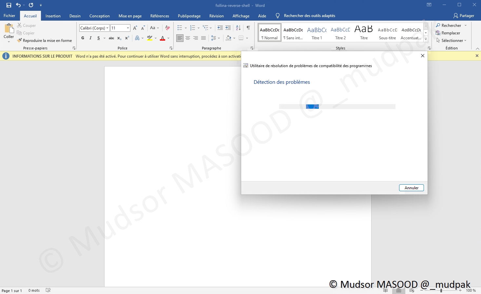The image size is (481, 294).
Task: Click the sort A-Z icon
Action: point(238,28)
